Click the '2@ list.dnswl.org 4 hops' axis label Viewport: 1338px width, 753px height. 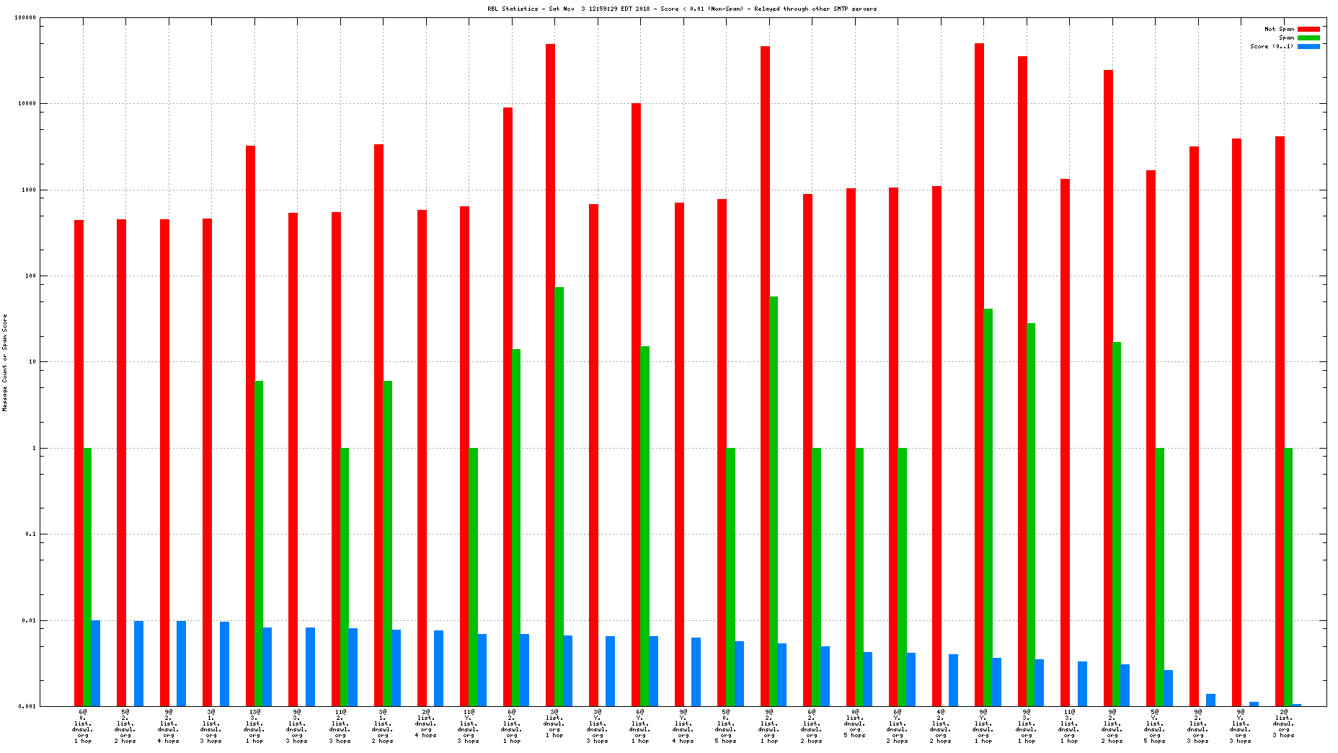click(425, 723)
